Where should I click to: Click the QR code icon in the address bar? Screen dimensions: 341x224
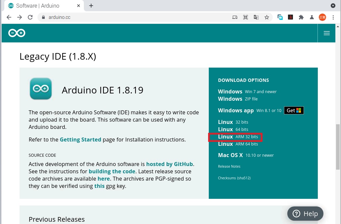(245, 18)
